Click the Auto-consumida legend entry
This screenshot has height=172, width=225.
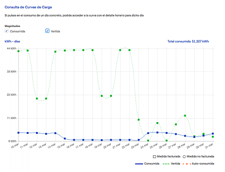click(x=198, y=163)
